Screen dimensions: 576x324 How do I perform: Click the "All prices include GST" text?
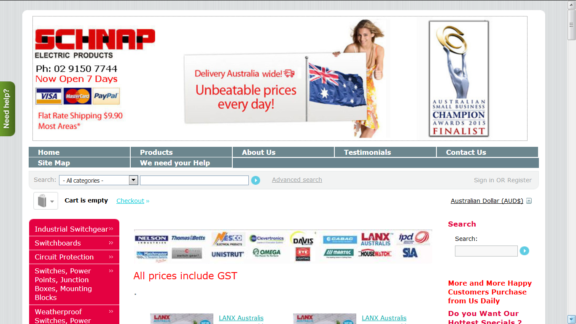pyautogui.click(x=186, y=276)
